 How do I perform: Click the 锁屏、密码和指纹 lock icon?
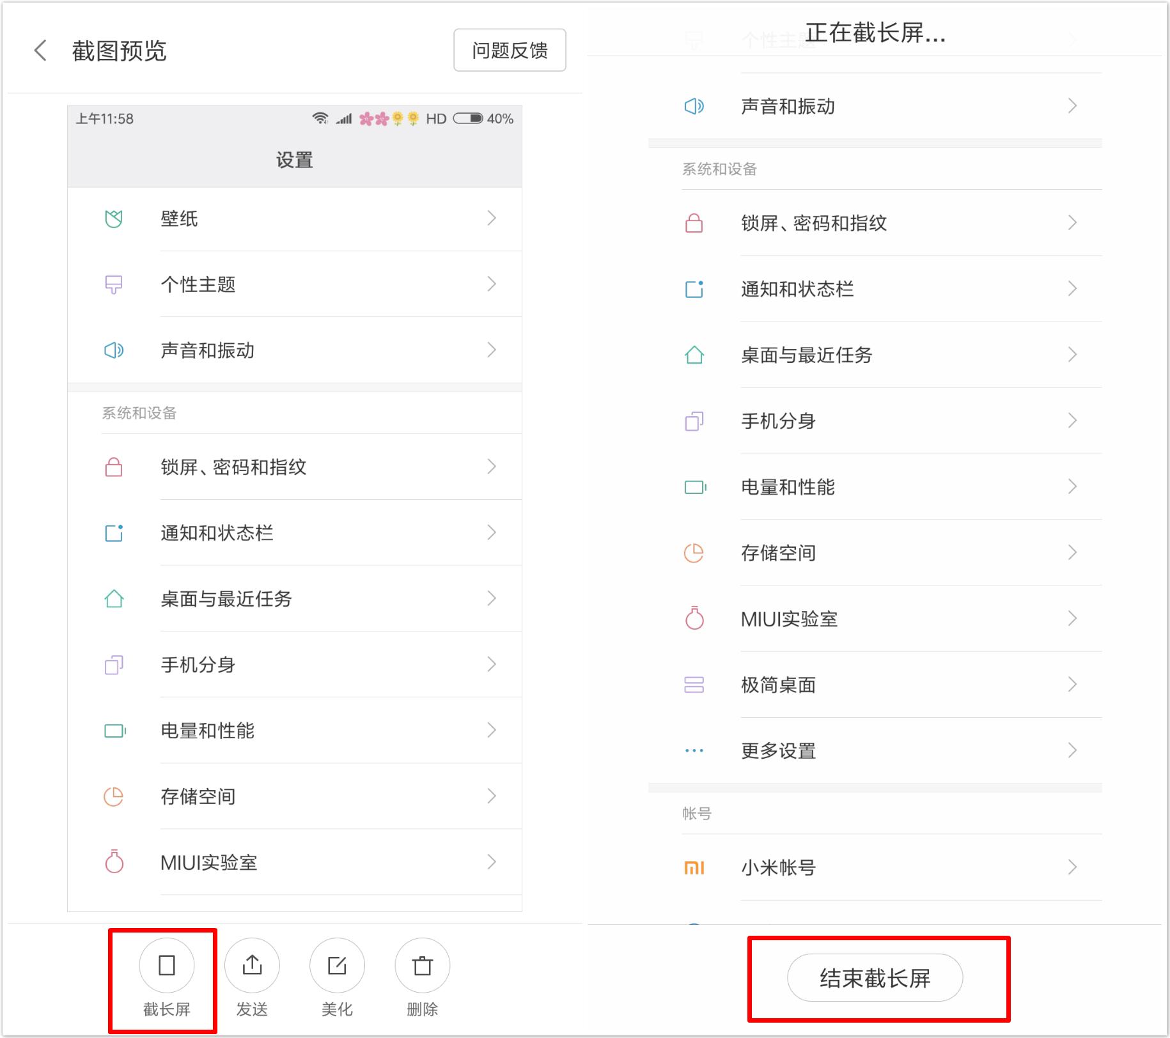(114, 467)
